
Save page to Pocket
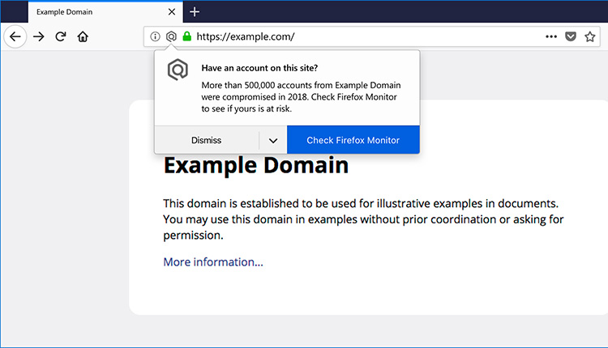pos(571,36)
